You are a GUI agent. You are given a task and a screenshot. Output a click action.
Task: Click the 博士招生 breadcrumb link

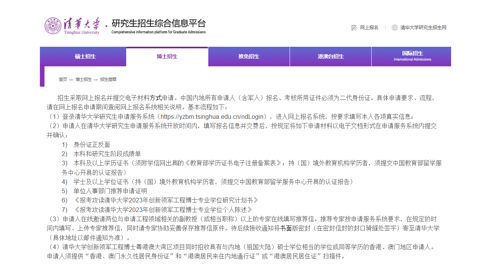[84, 79]
